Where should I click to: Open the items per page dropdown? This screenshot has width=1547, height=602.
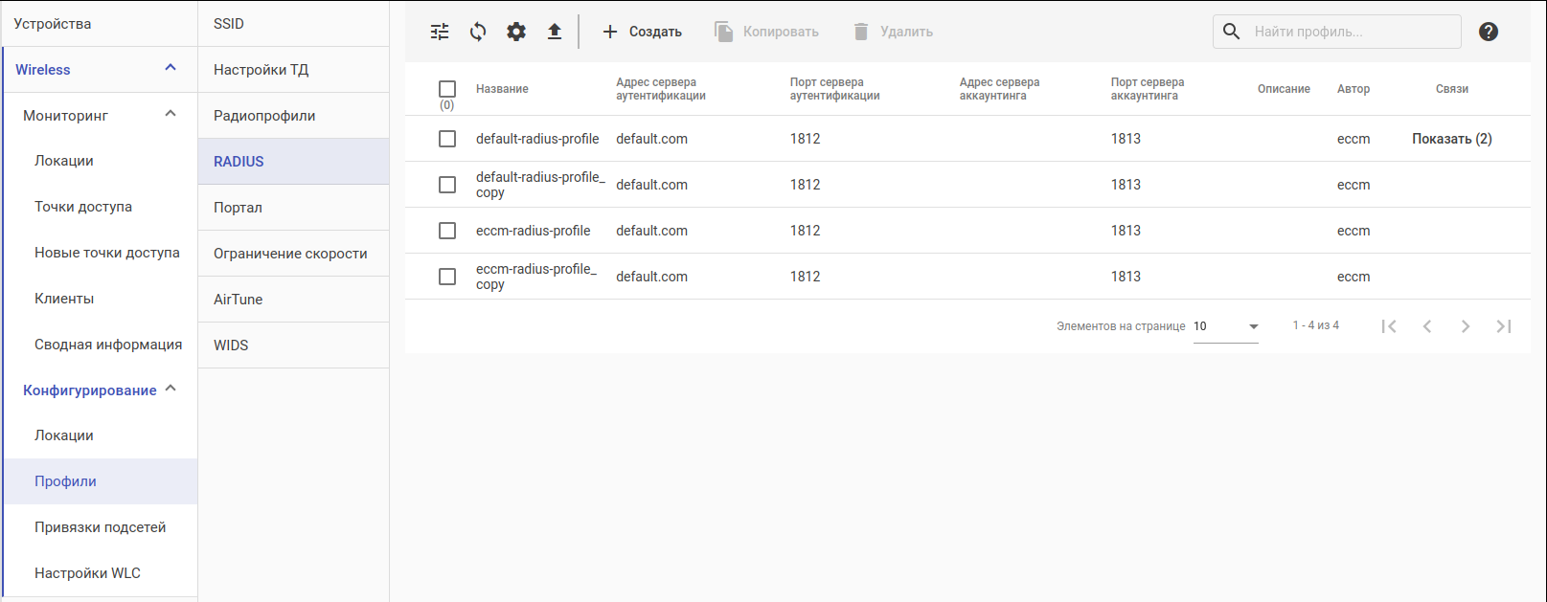pyautogui.click(x=1226, y=326)
